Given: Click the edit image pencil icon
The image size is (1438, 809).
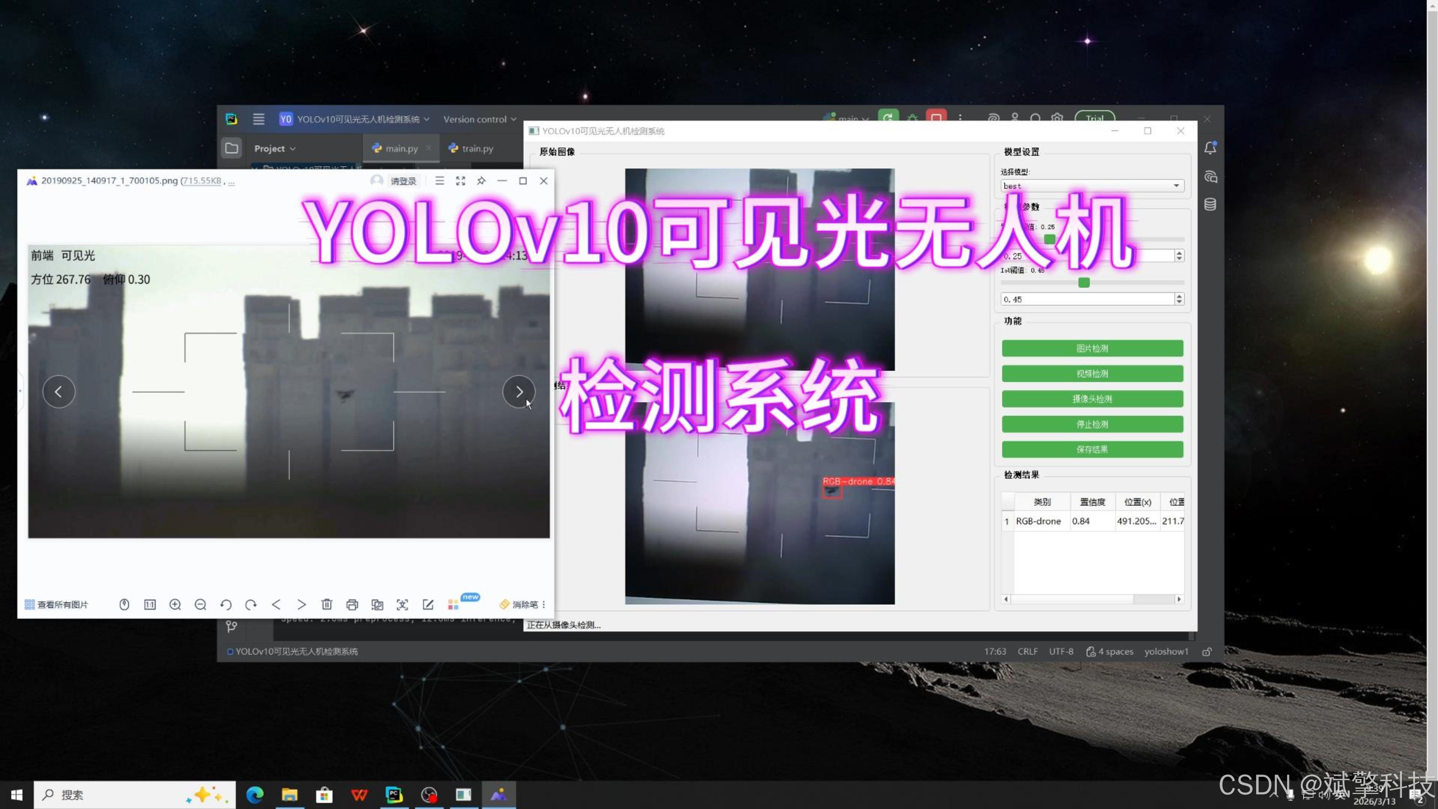Looking at the screenshot, I should (428, 605).
